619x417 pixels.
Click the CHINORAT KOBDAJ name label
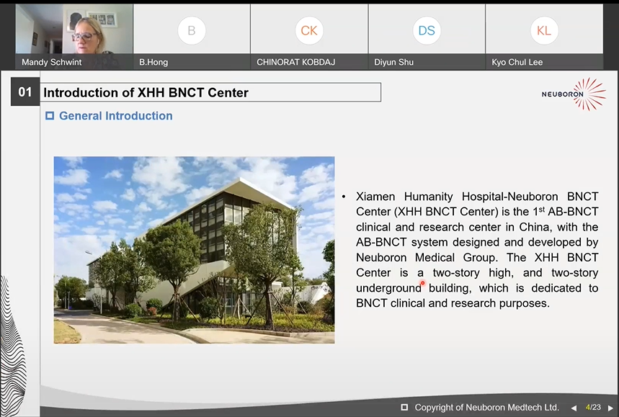coord(295,63)
